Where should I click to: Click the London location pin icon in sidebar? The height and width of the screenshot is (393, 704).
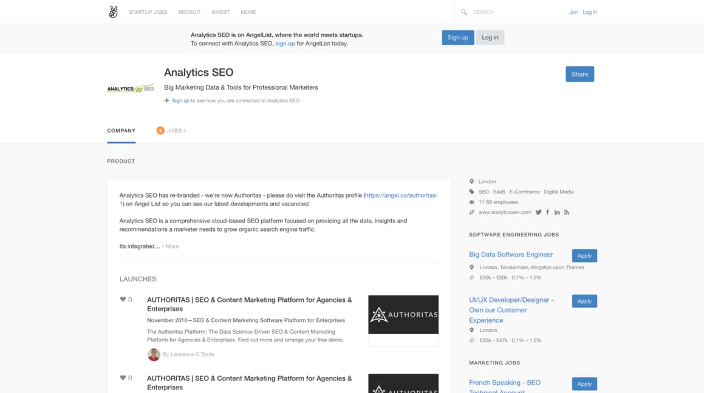[x=471, y=181]
